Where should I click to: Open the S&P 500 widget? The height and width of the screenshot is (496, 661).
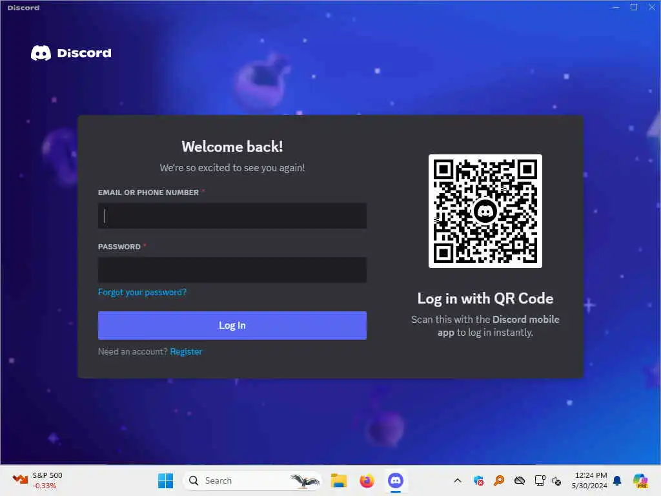(x=38, y=480)
